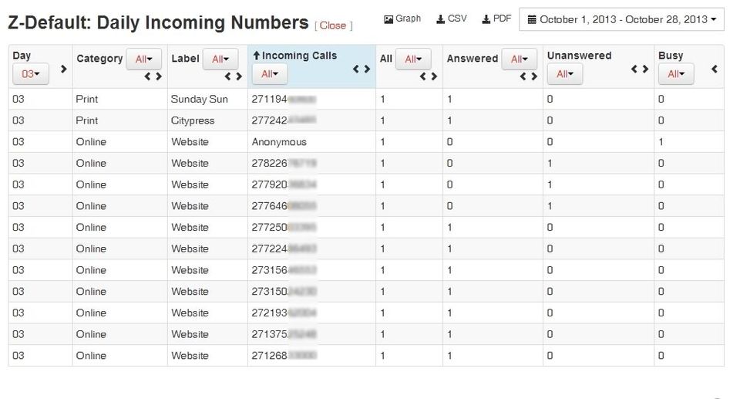Select the number starting with 277224
The height and width of the screenshot is (399, 740).
click(x=284, y=249)
